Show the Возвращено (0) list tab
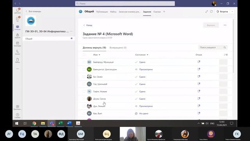250x141 pixels. tap(118, 48)
